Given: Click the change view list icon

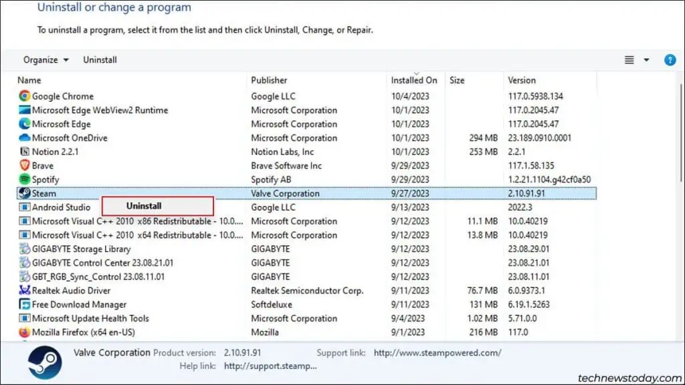Looking at the screenshot, I should click(629, 59).
